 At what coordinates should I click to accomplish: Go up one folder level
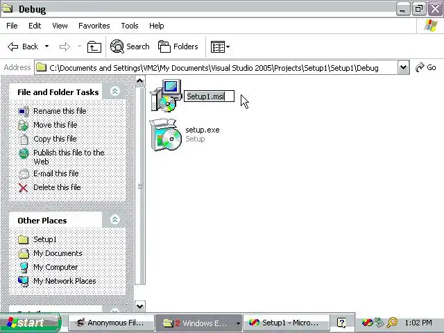94,46
